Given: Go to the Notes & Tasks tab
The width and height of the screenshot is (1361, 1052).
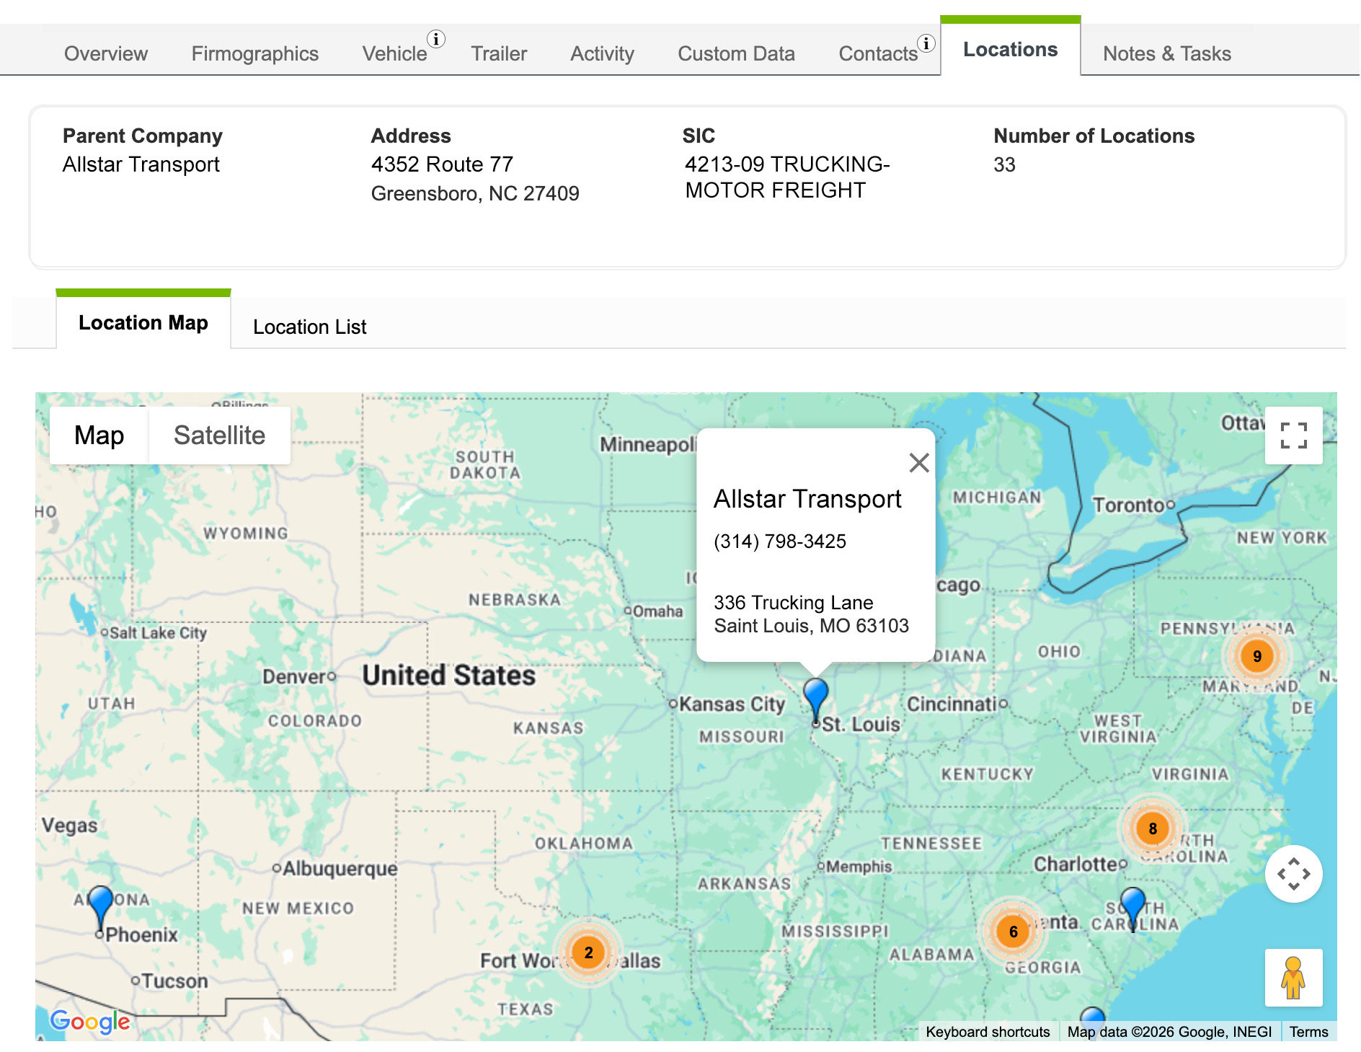Looking at the screenshot, I should 1166,53.
